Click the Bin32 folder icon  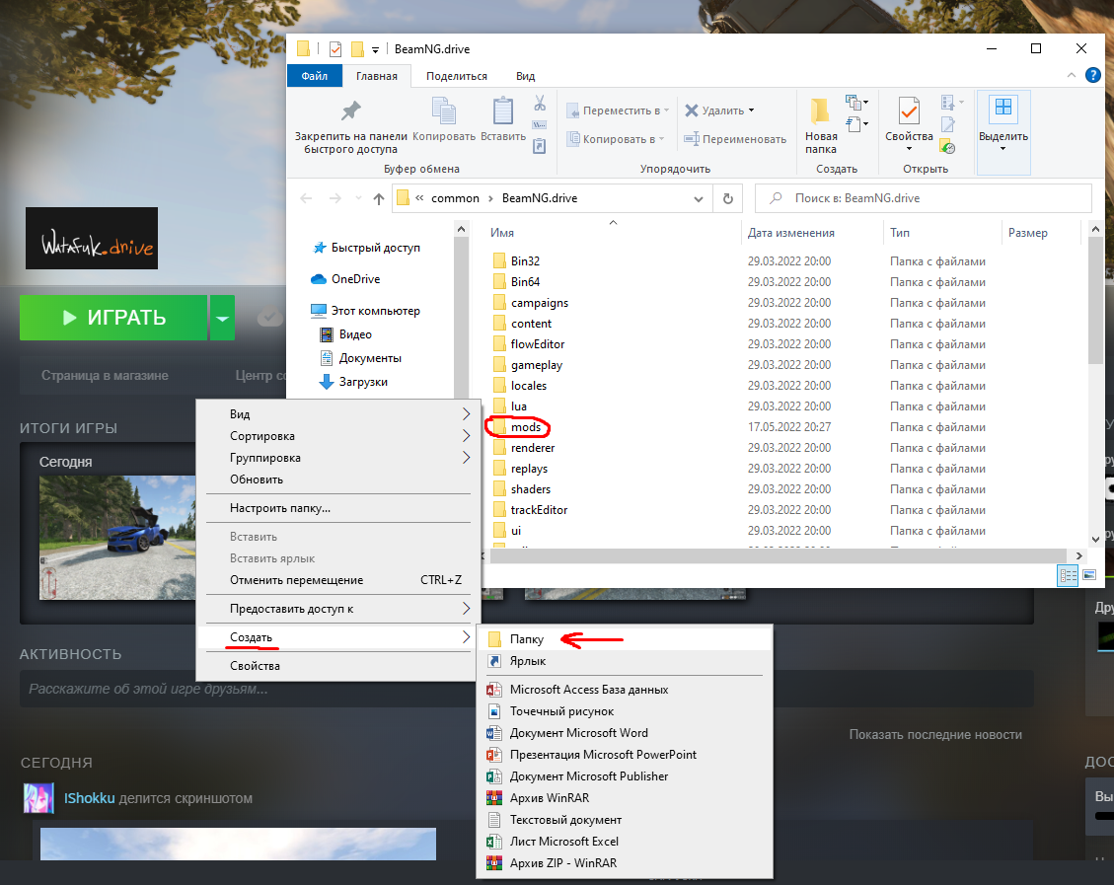coord(499,260)
